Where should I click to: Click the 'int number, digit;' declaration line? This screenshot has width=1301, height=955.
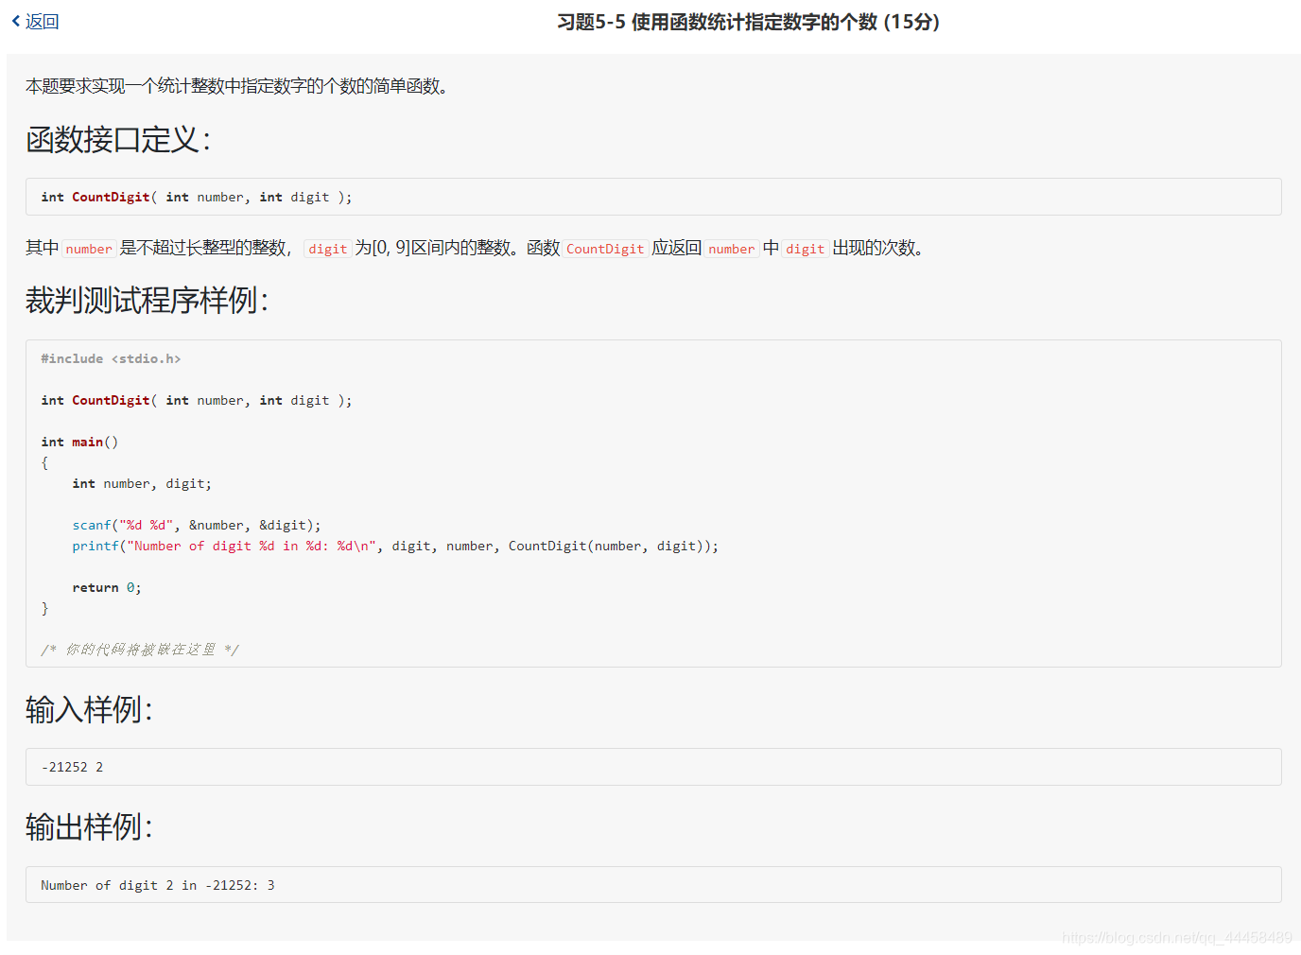pos(142,483)
